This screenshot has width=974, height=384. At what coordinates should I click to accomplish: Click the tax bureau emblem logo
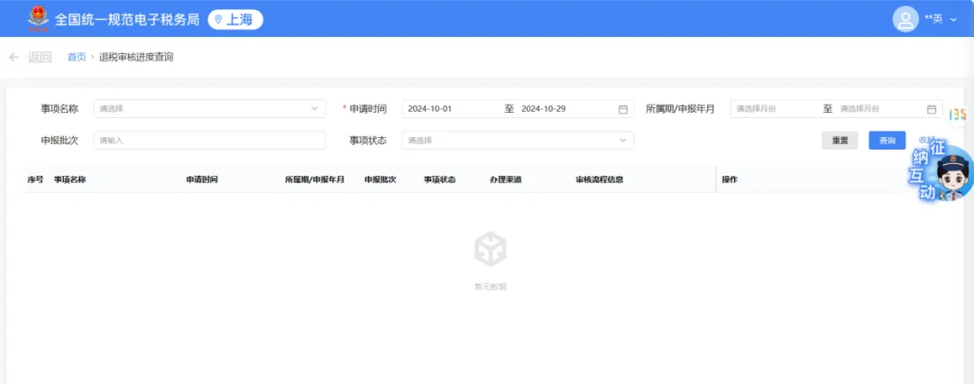pyautogui.click(x=38, y=18)
